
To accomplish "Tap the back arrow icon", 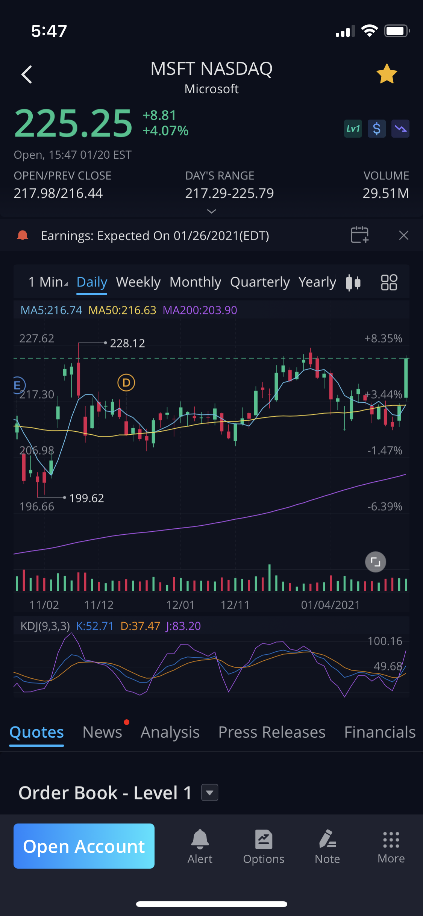I will (x=27, y=74).
